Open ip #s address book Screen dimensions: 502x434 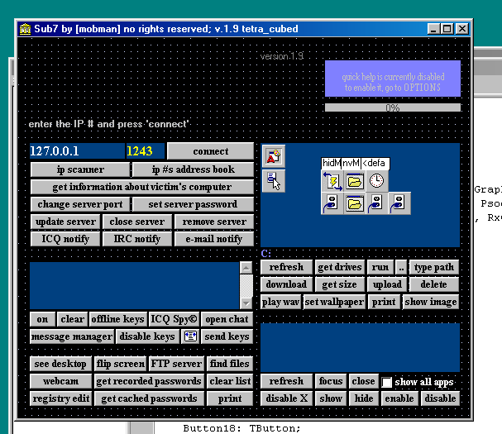(x=193, y=169)
